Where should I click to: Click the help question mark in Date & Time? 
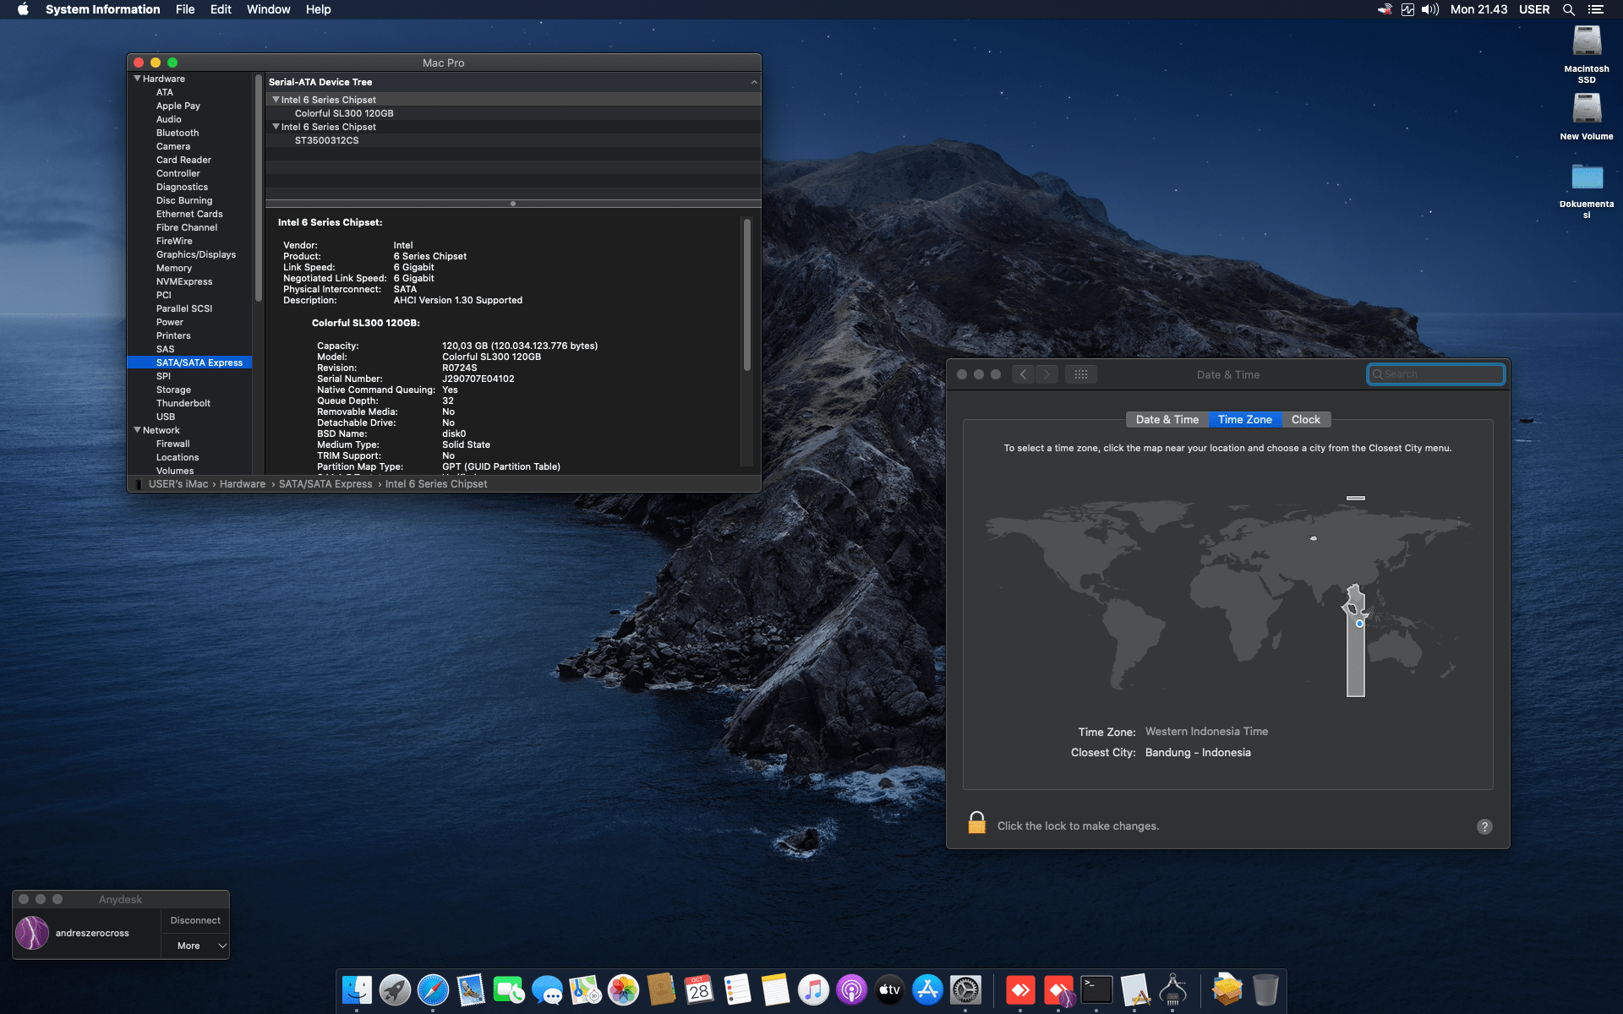coord(1485,826)
